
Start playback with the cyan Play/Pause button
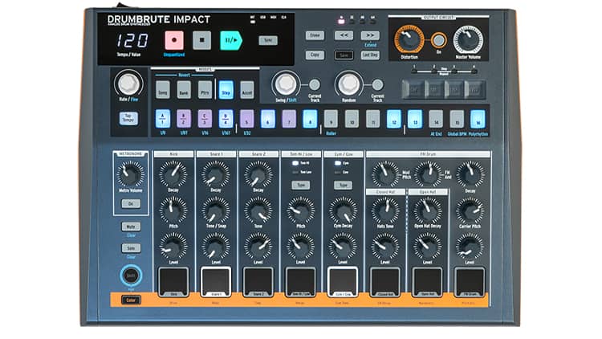click(x=230, y=40)
